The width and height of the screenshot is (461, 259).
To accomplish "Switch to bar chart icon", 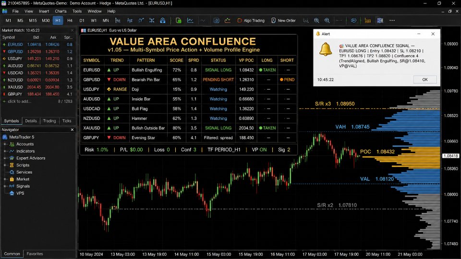I will (118, 21).
